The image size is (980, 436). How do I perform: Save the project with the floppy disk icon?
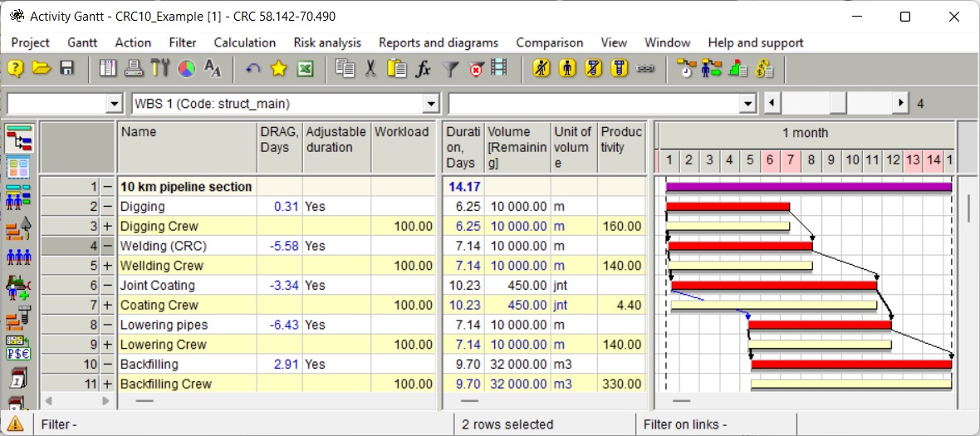(x=66, y=68)
